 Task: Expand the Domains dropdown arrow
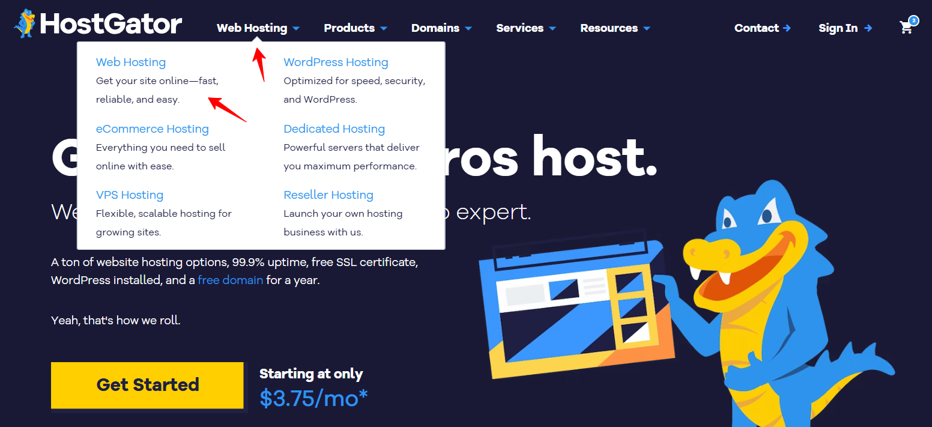tap(468, 28)
